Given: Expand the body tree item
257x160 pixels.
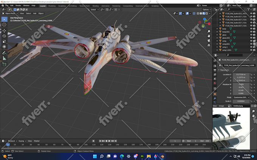Looking at the screenshot, I should click(217, 29).
